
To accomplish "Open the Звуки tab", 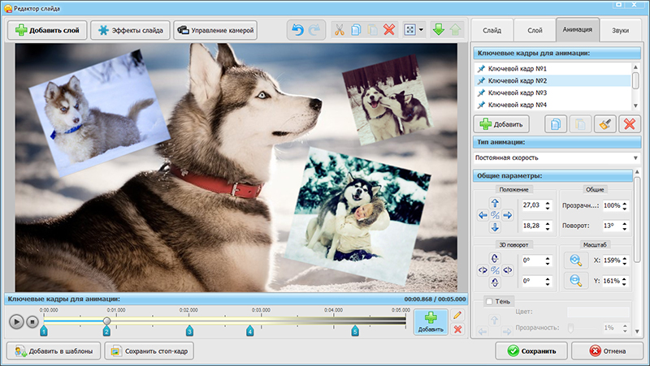I will [620, 31].
